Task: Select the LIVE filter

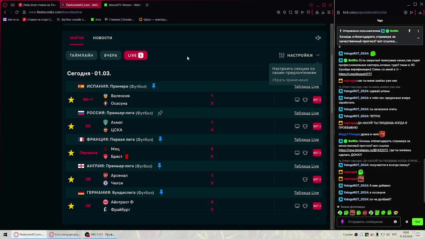Action: pyautogui.click(x=135, y=55)
